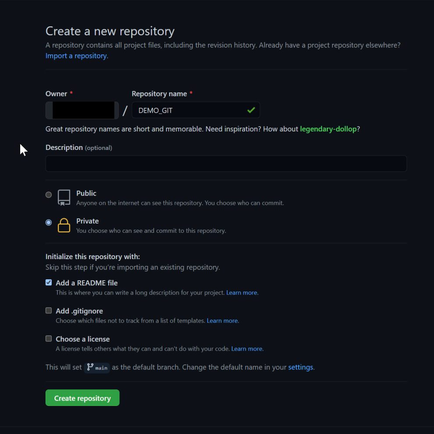The image size is (434, 434).
Task: Uncheck the Add a README file checkbox
Action: point(49,282)
